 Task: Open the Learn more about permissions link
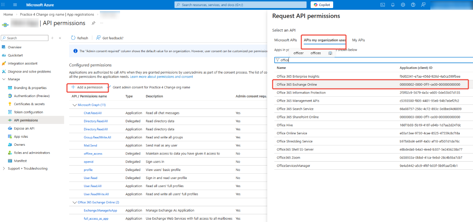point(161,76)
